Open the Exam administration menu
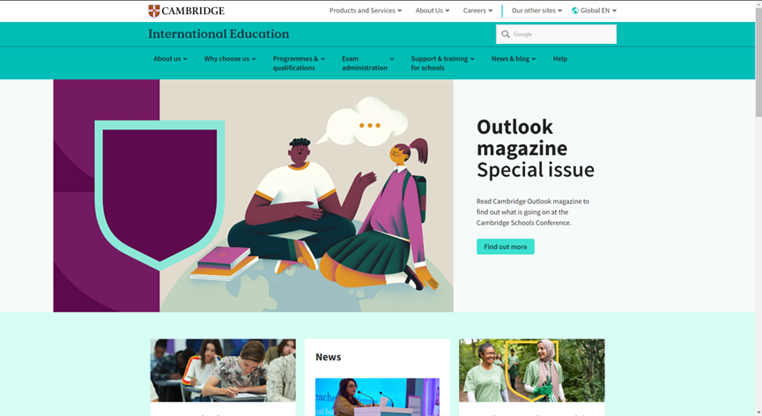762x416 pixels. pos(367,63)
